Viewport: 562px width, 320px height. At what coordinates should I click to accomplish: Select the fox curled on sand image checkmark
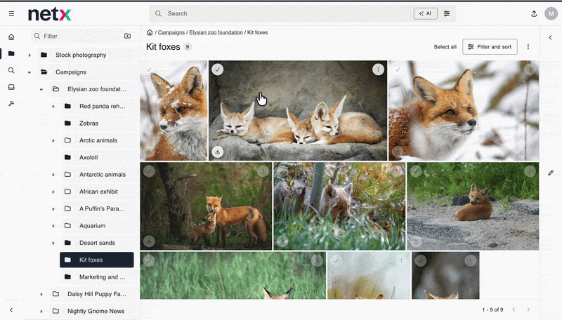[416, 171]
